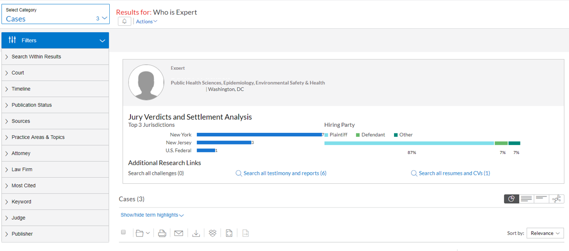This screenshot has height=251, width=569.
Task: Open the Select Category Cases dropdown
Action: coord(56,14)
